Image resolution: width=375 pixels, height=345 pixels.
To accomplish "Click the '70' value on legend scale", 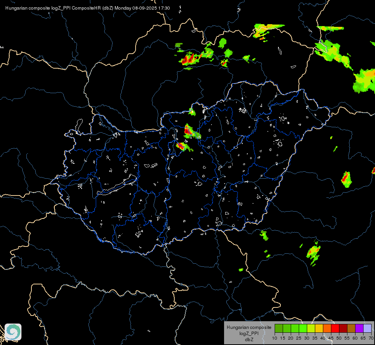I will click(x=371, y=338).
